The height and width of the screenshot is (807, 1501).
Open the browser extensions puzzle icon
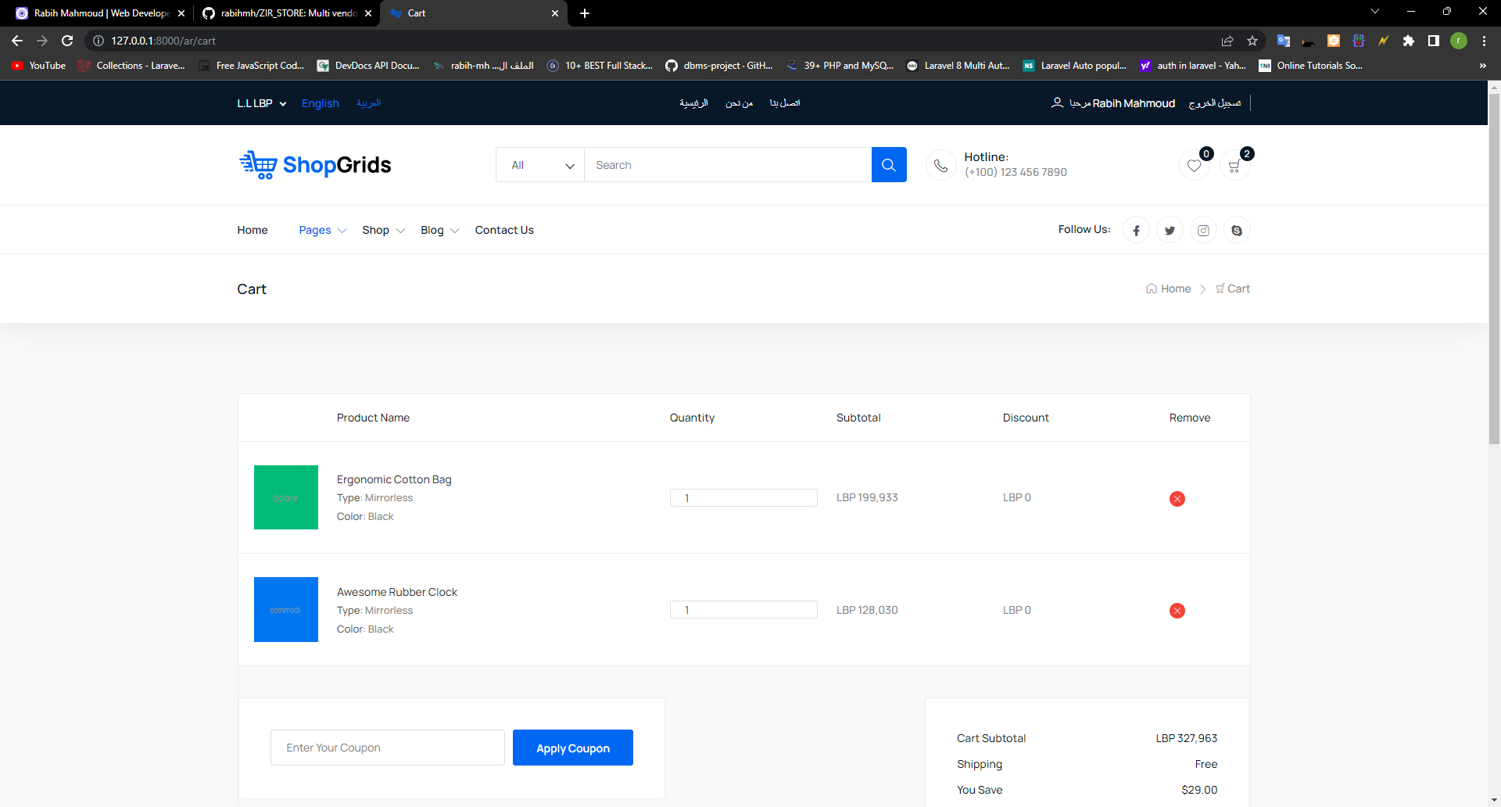pos(1409,41)
